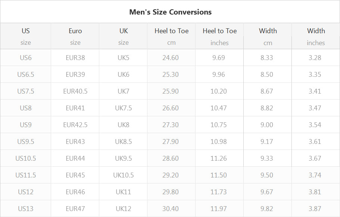This screenshot has width=340, height=217.
Task: Select the Euro size column header
Action: [x=75, y=36]
